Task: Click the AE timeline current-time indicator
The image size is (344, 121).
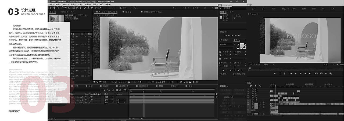Action: pyautogui.click(x=144, y=91)
